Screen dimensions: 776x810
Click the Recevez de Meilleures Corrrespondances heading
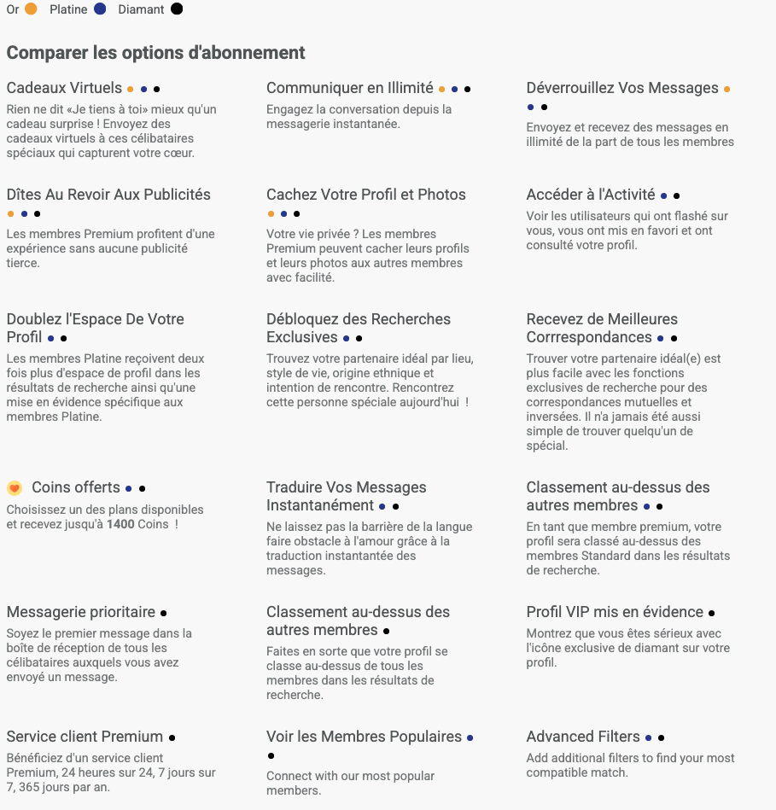click(602, 329)
